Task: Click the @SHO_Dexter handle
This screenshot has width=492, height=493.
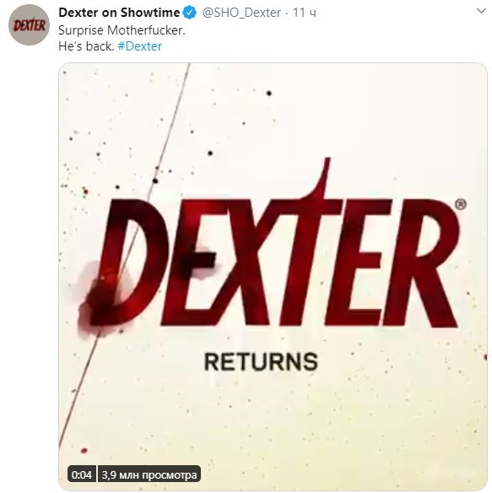Action: point(241,13)
